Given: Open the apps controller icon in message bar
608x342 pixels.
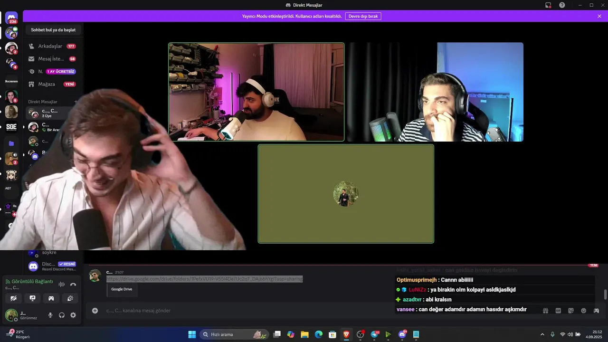Looking at the screenshot, I should click(596, 311).
